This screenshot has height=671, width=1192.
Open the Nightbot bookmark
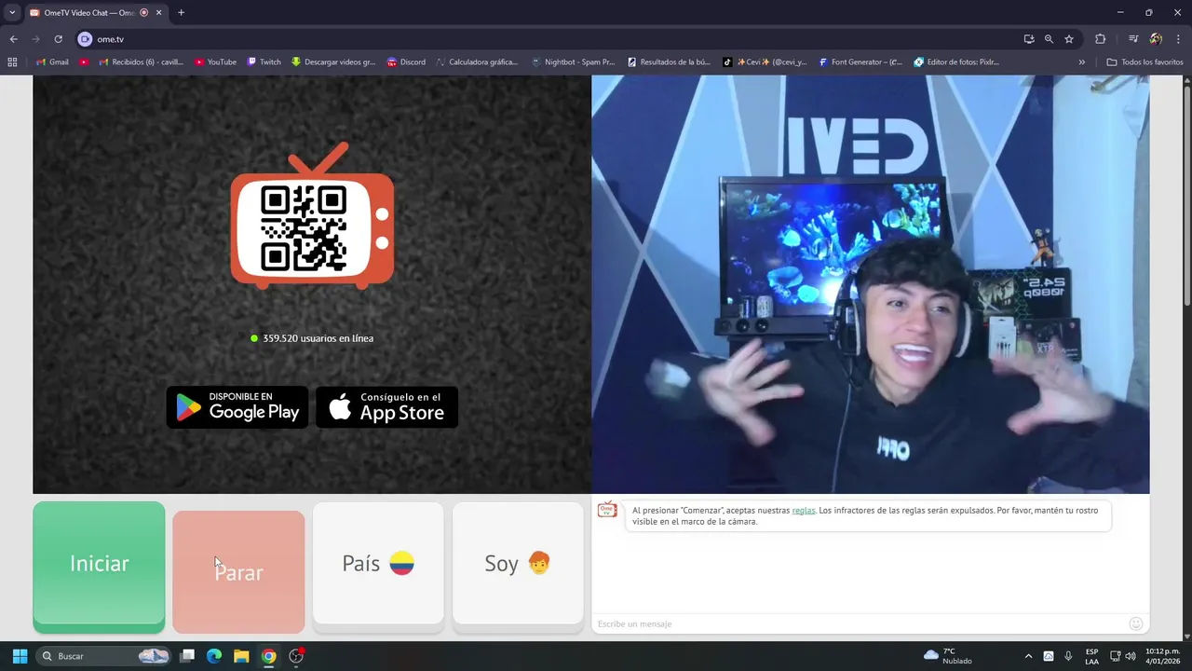pos(573,62)
